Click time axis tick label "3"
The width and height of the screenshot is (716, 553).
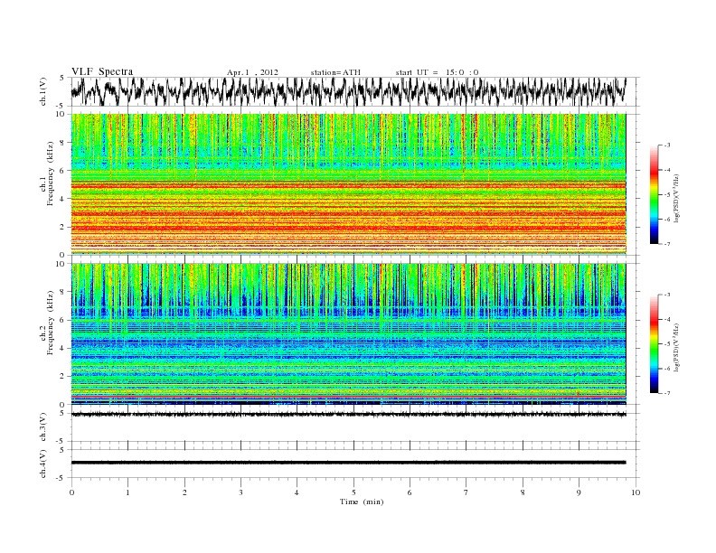click(240, 492)
